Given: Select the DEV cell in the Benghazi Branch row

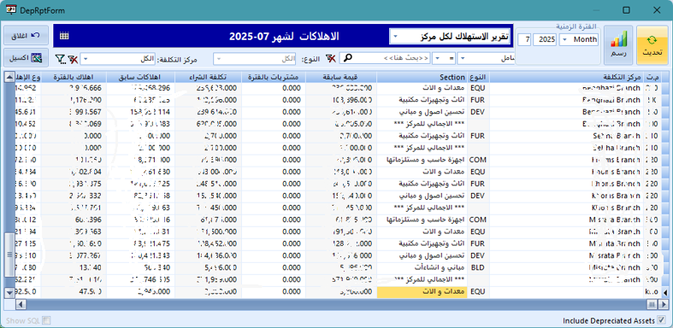Looking at the screenshot, I should click(x=479, y=112).
